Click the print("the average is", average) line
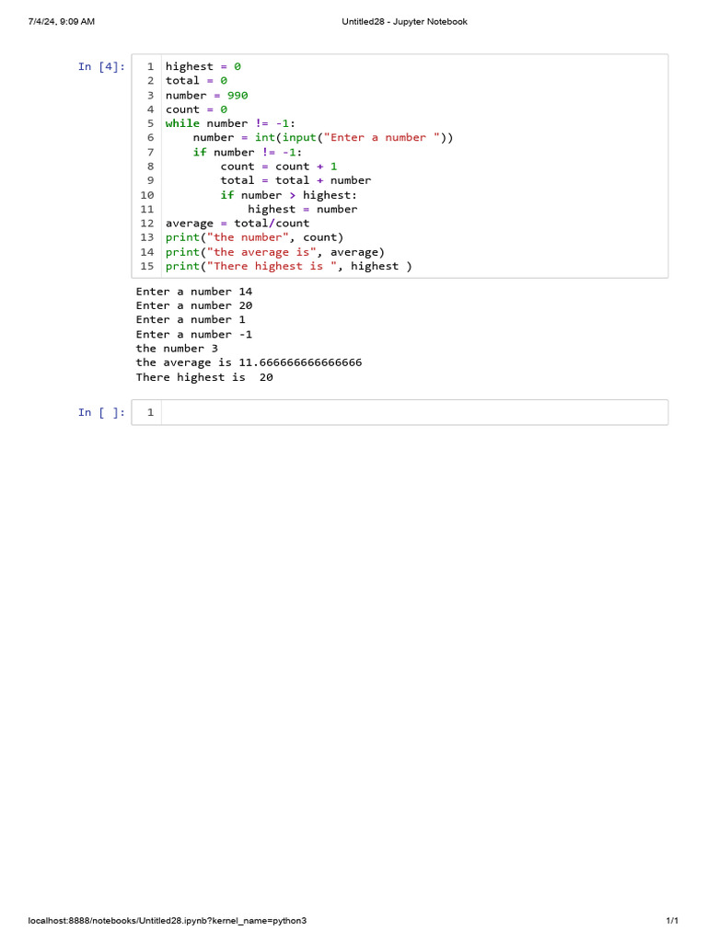The image size is (707, 942). [275, 252]
